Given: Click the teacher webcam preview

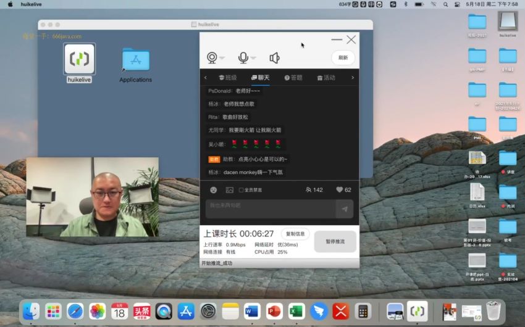Looking at the screenshot, I should point(93,197).
